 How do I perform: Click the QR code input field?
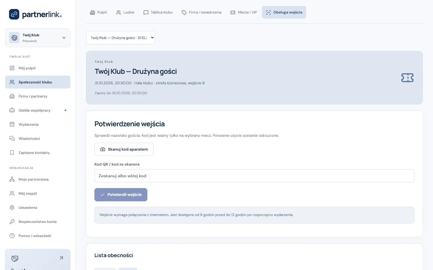tap(254, 176)
